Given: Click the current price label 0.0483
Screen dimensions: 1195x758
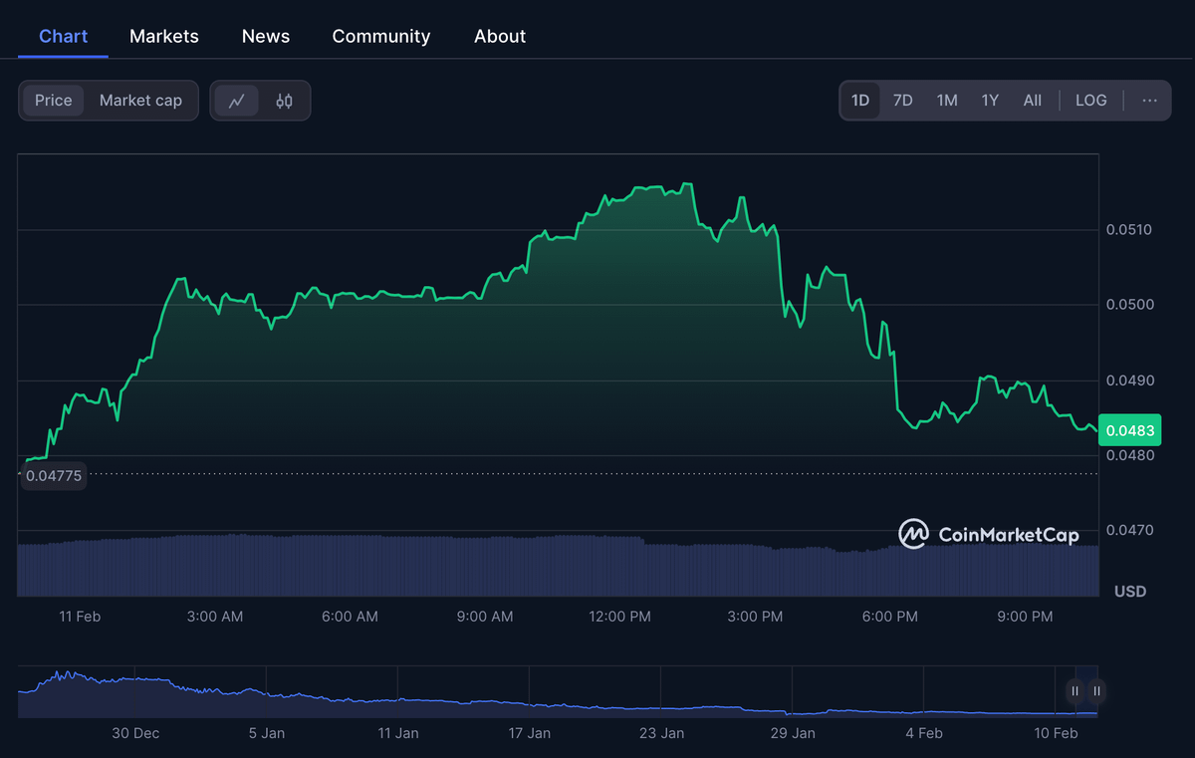Looking at the screenshot, I should pyautogui.click(x=1130, y=430).
